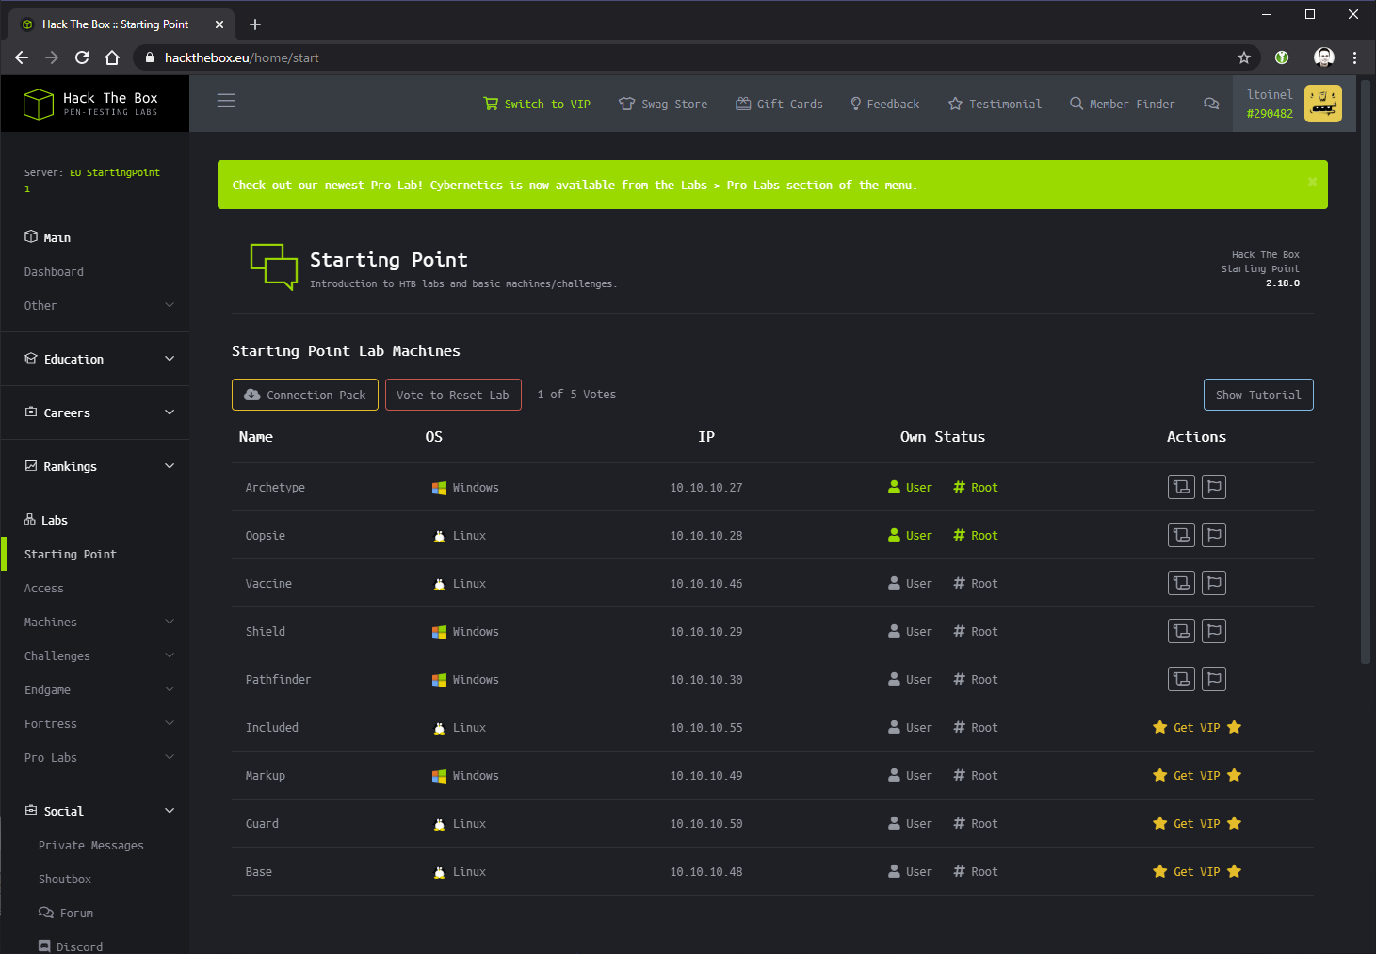Expand the Endgame submenu
This screenshot has height=954, width=1376.
coord(99,689)
